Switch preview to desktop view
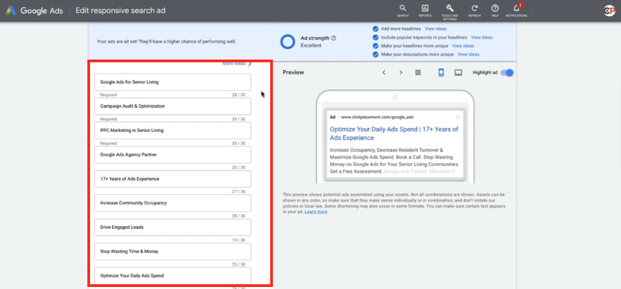 click(458, 72)
